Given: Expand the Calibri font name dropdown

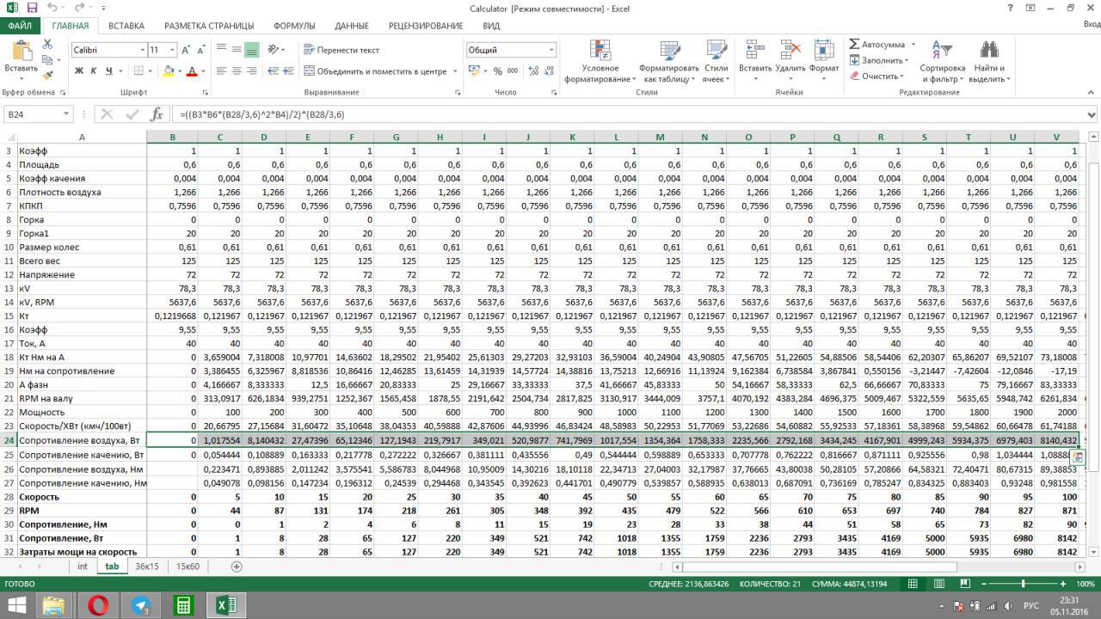Looking at the screenshot, I should [142, 50].
